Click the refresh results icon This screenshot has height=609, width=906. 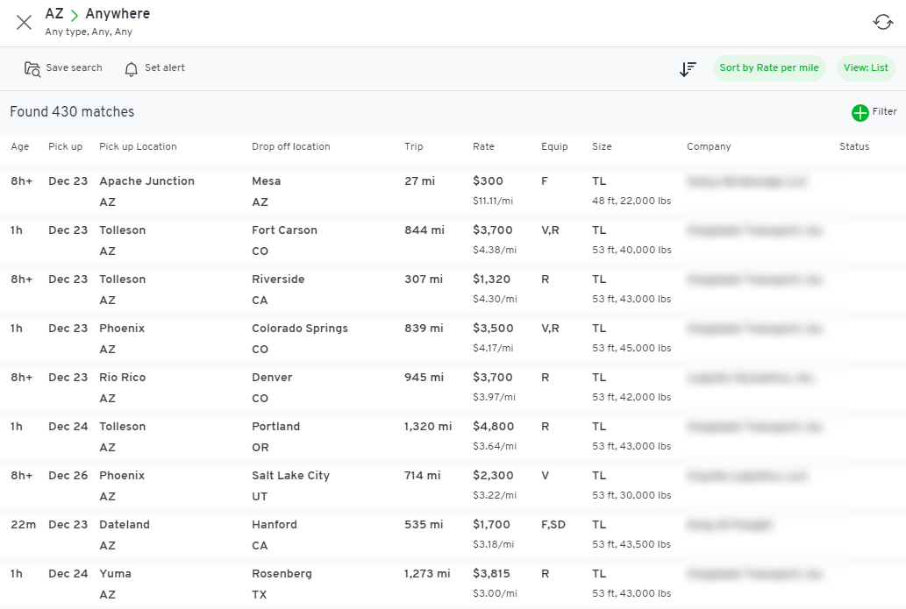pyautogui.click(x=882, y=23)
